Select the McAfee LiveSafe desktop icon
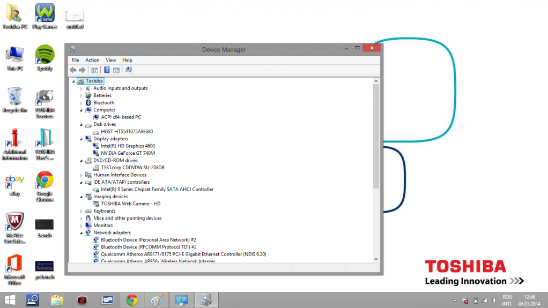 (14, 228)
